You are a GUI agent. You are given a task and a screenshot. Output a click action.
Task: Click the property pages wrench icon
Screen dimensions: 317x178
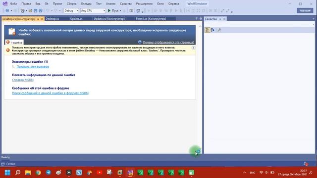click(219, 30)
